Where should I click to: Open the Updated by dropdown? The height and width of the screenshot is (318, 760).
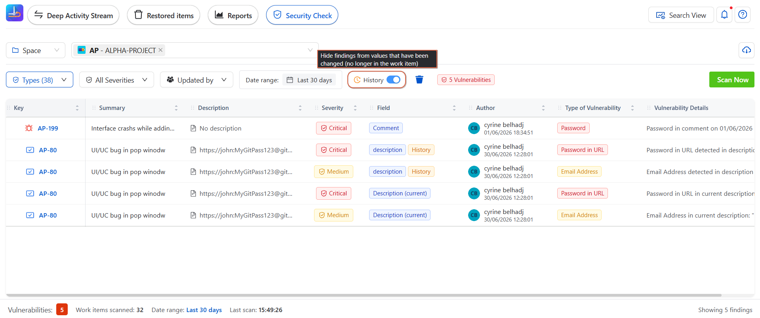(x=196, y=80)
